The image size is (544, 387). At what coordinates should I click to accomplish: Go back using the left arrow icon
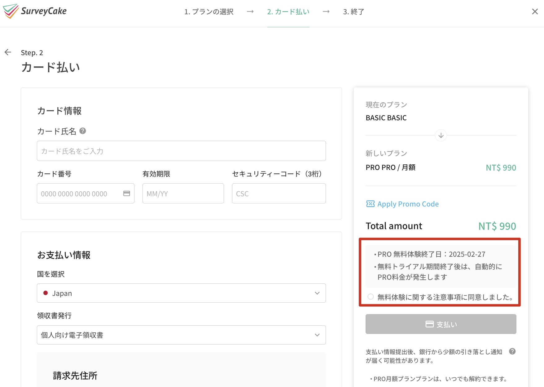[8, 52]
